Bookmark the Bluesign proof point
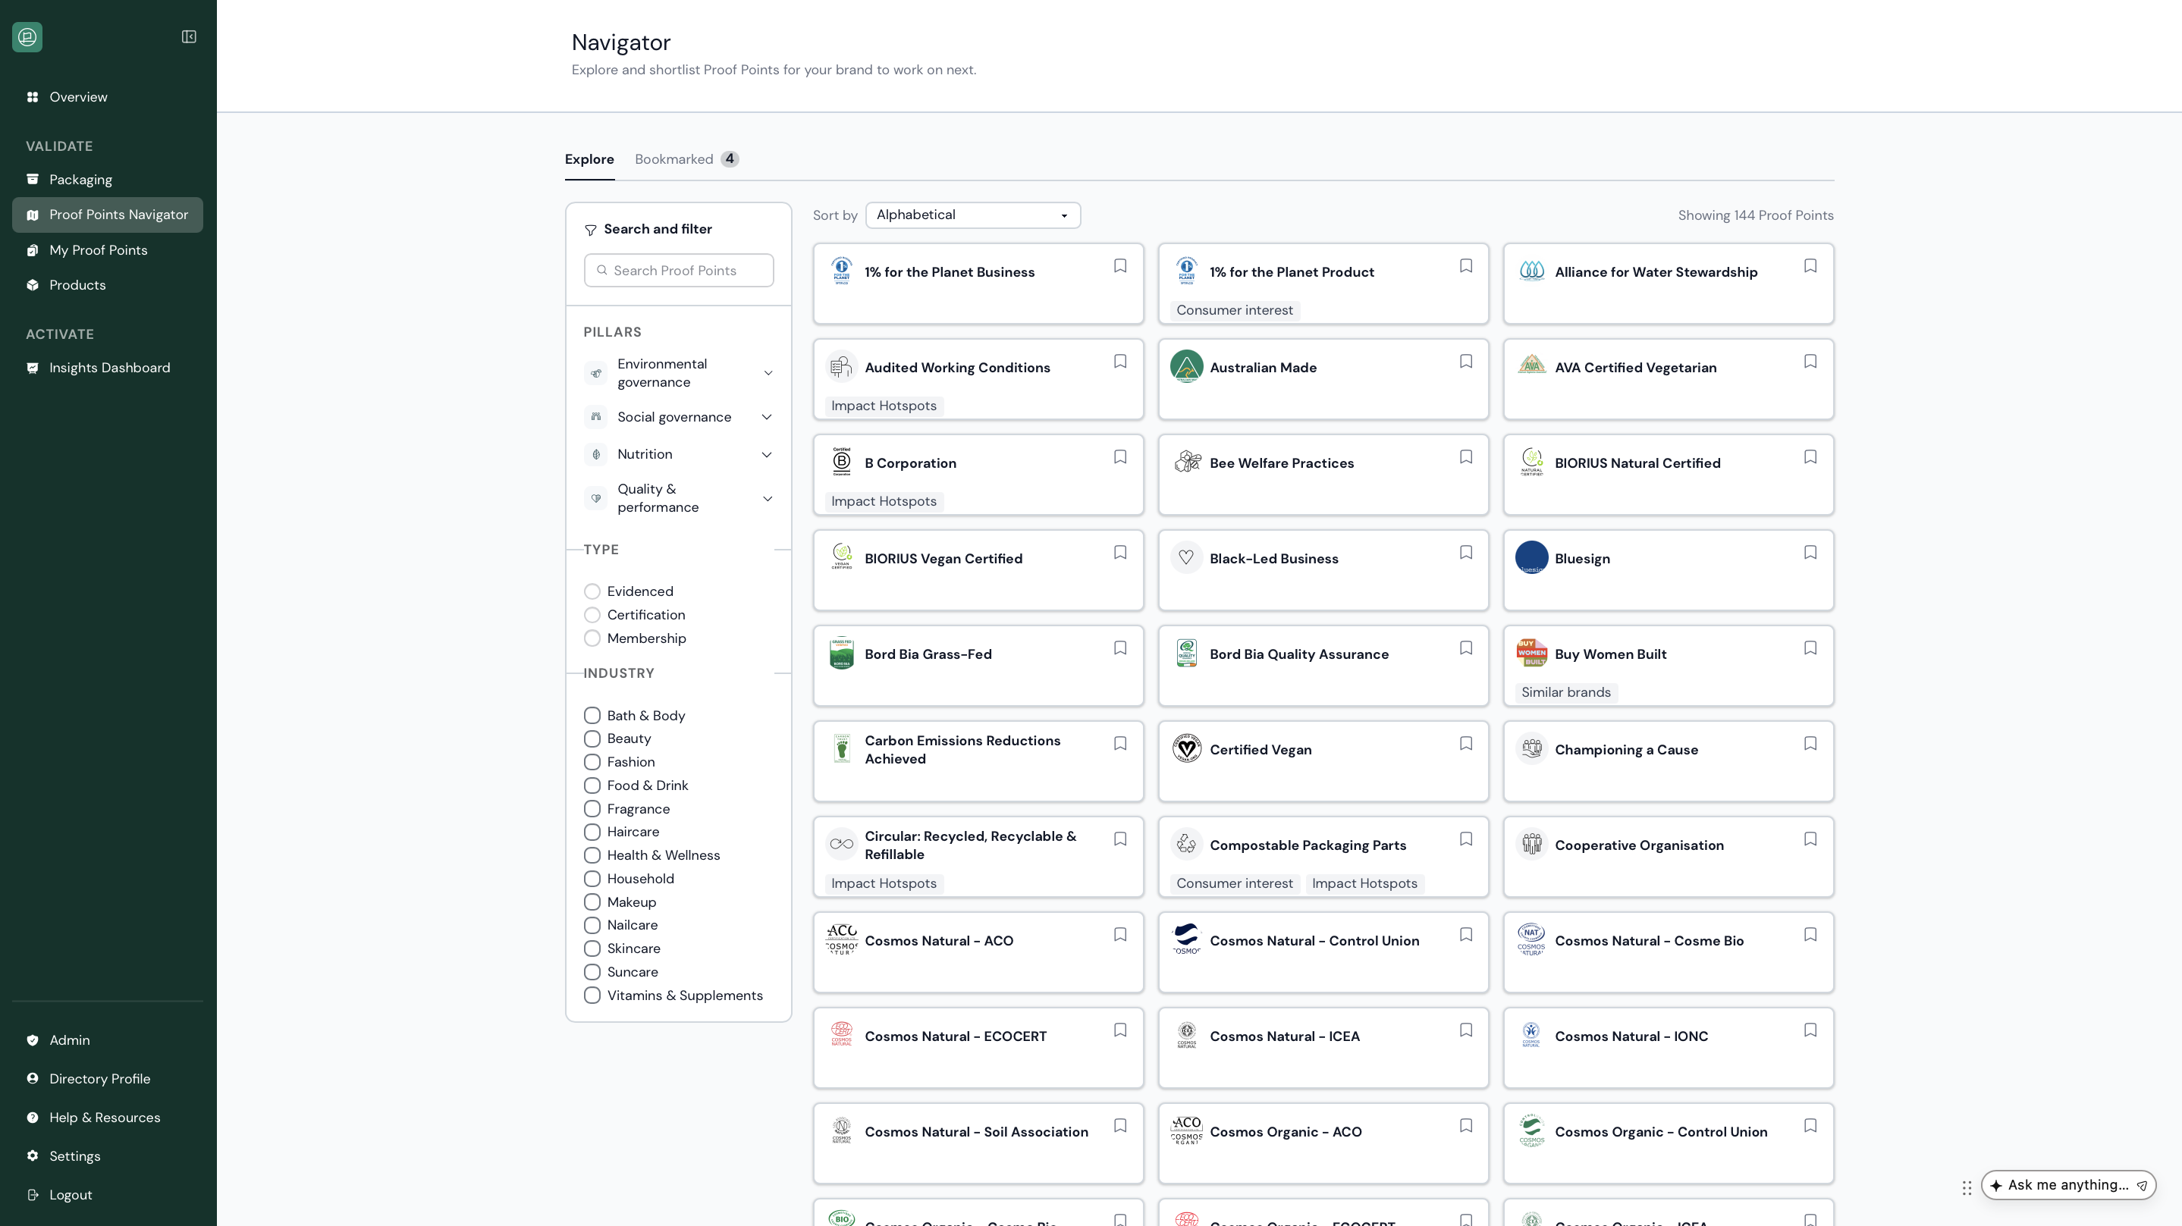This screenshot has height=1226, width=2182. click(1810, 553)
